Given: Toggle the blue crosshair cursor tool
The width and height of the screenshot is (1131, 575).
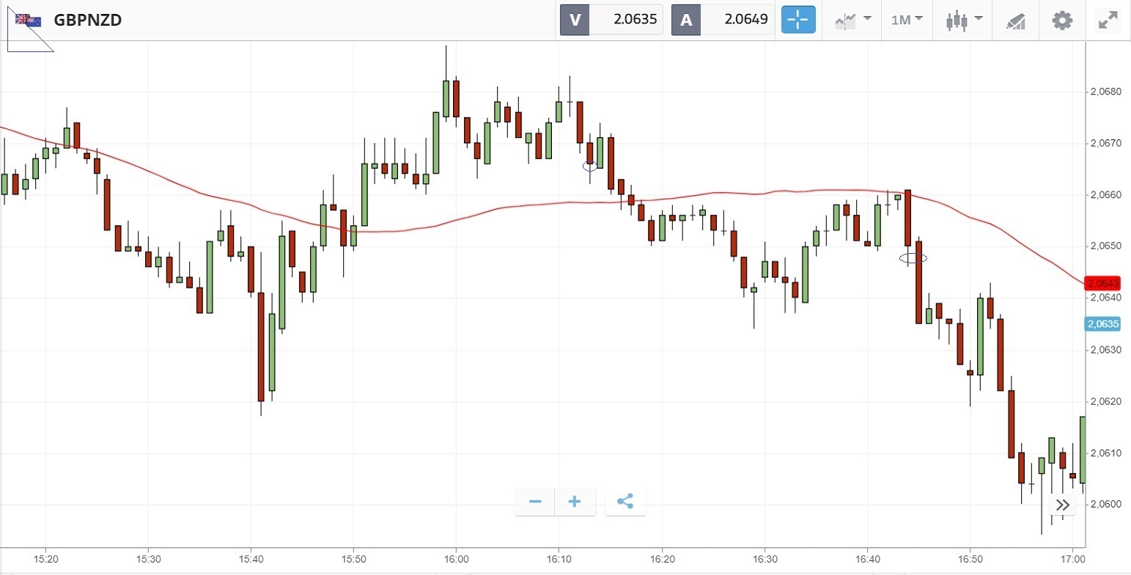Looking at the screenshot, I should click(x=798, y=20).
